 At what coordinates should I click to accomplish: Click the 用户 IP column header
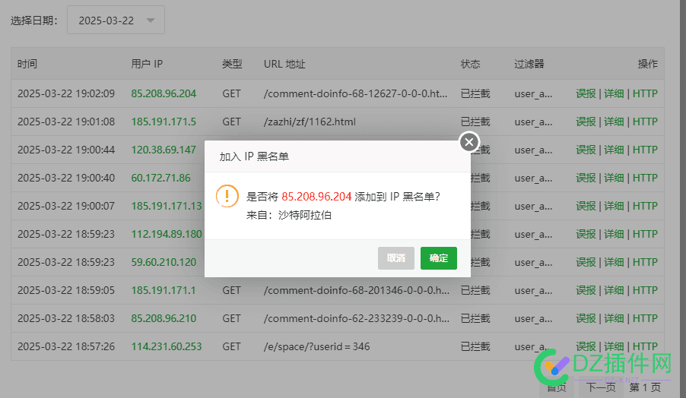147,64
